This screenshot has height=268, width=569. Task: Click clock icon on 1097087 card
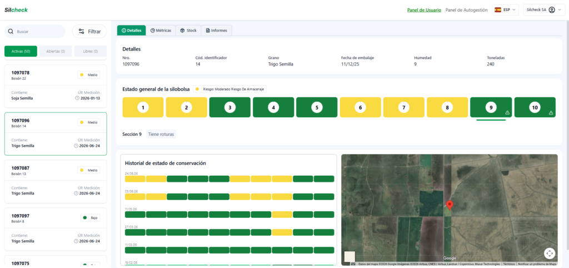point(76,193)
